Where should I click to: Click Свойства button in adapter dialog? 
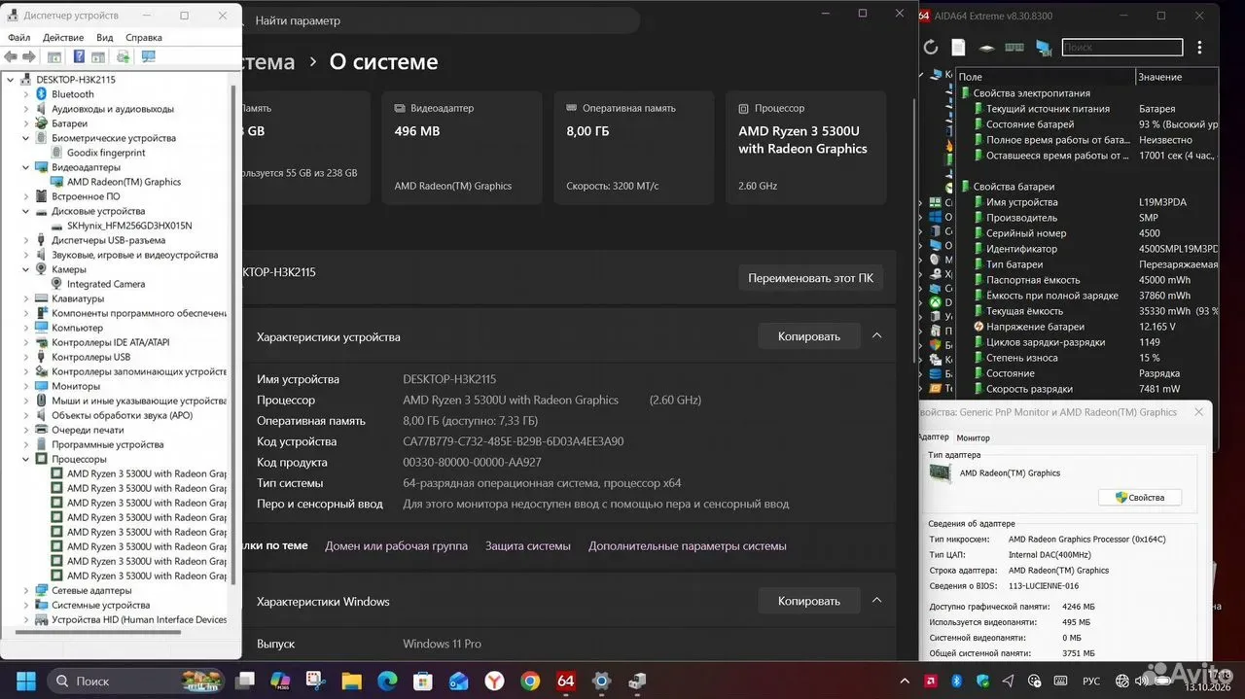tap(1139, 497)
